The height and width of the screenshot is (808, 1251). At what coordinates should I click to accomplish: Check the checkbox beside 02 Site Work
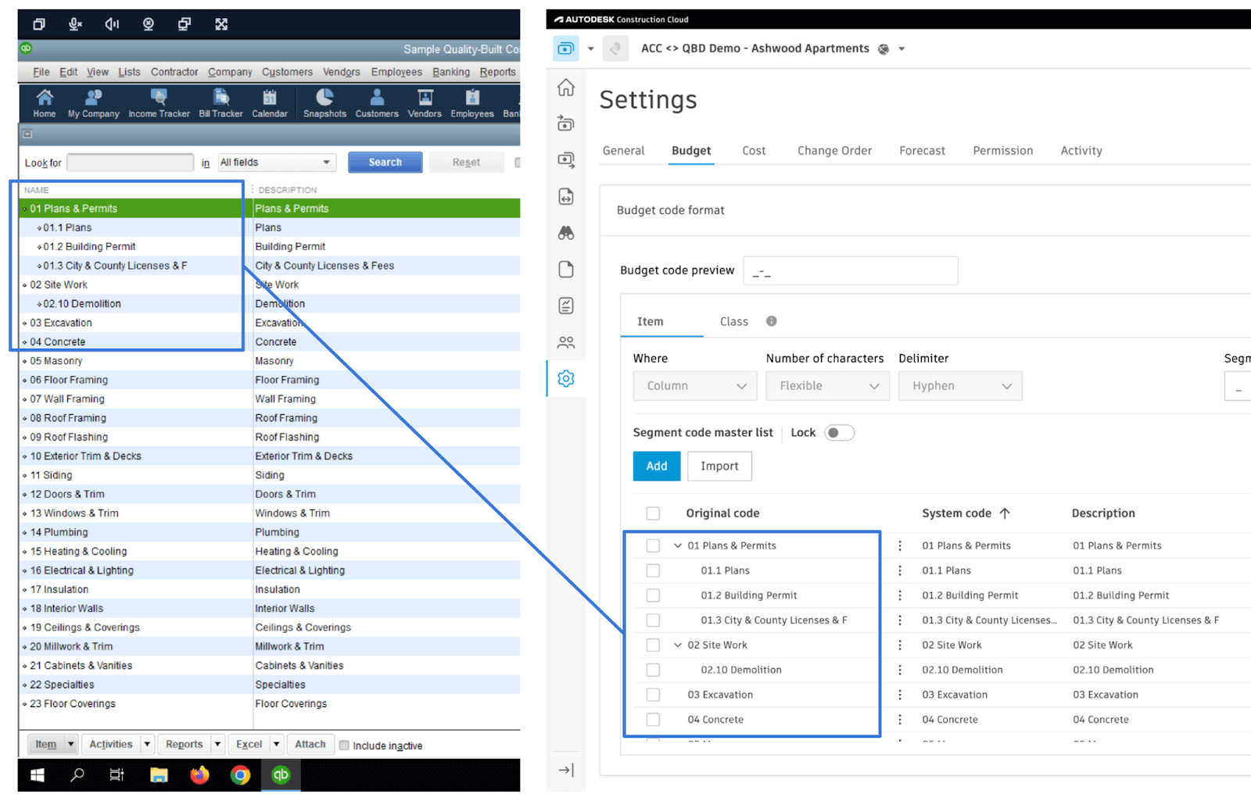coord(653,645)
